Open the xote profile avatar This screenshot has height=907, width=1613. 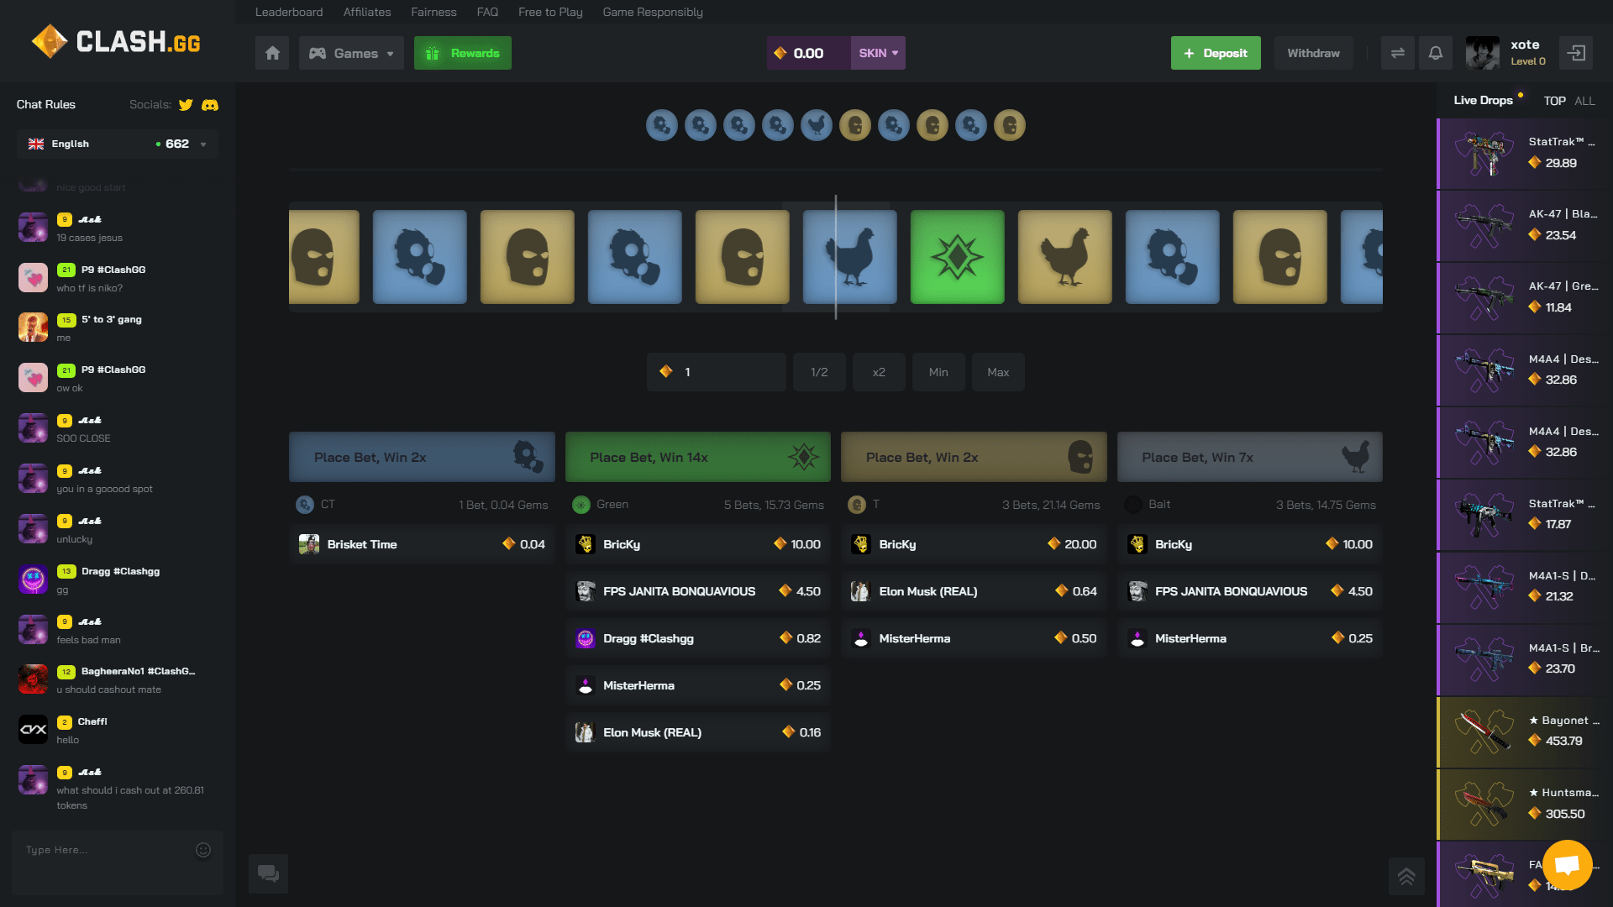[1483, 53]
